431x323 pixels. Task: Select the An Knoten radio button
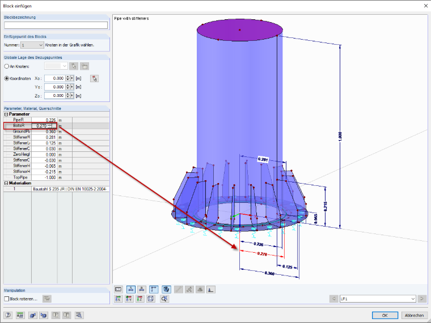[x=7, y=66]
